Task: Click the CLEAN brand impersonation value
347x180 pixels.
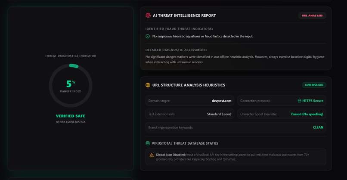Action: click(318, 127)
